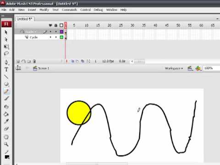Image resolution: width=220 pixels, height=165 pixels.
Task: Select the Paint Bucket tool
Action: (x=6, y=114)
